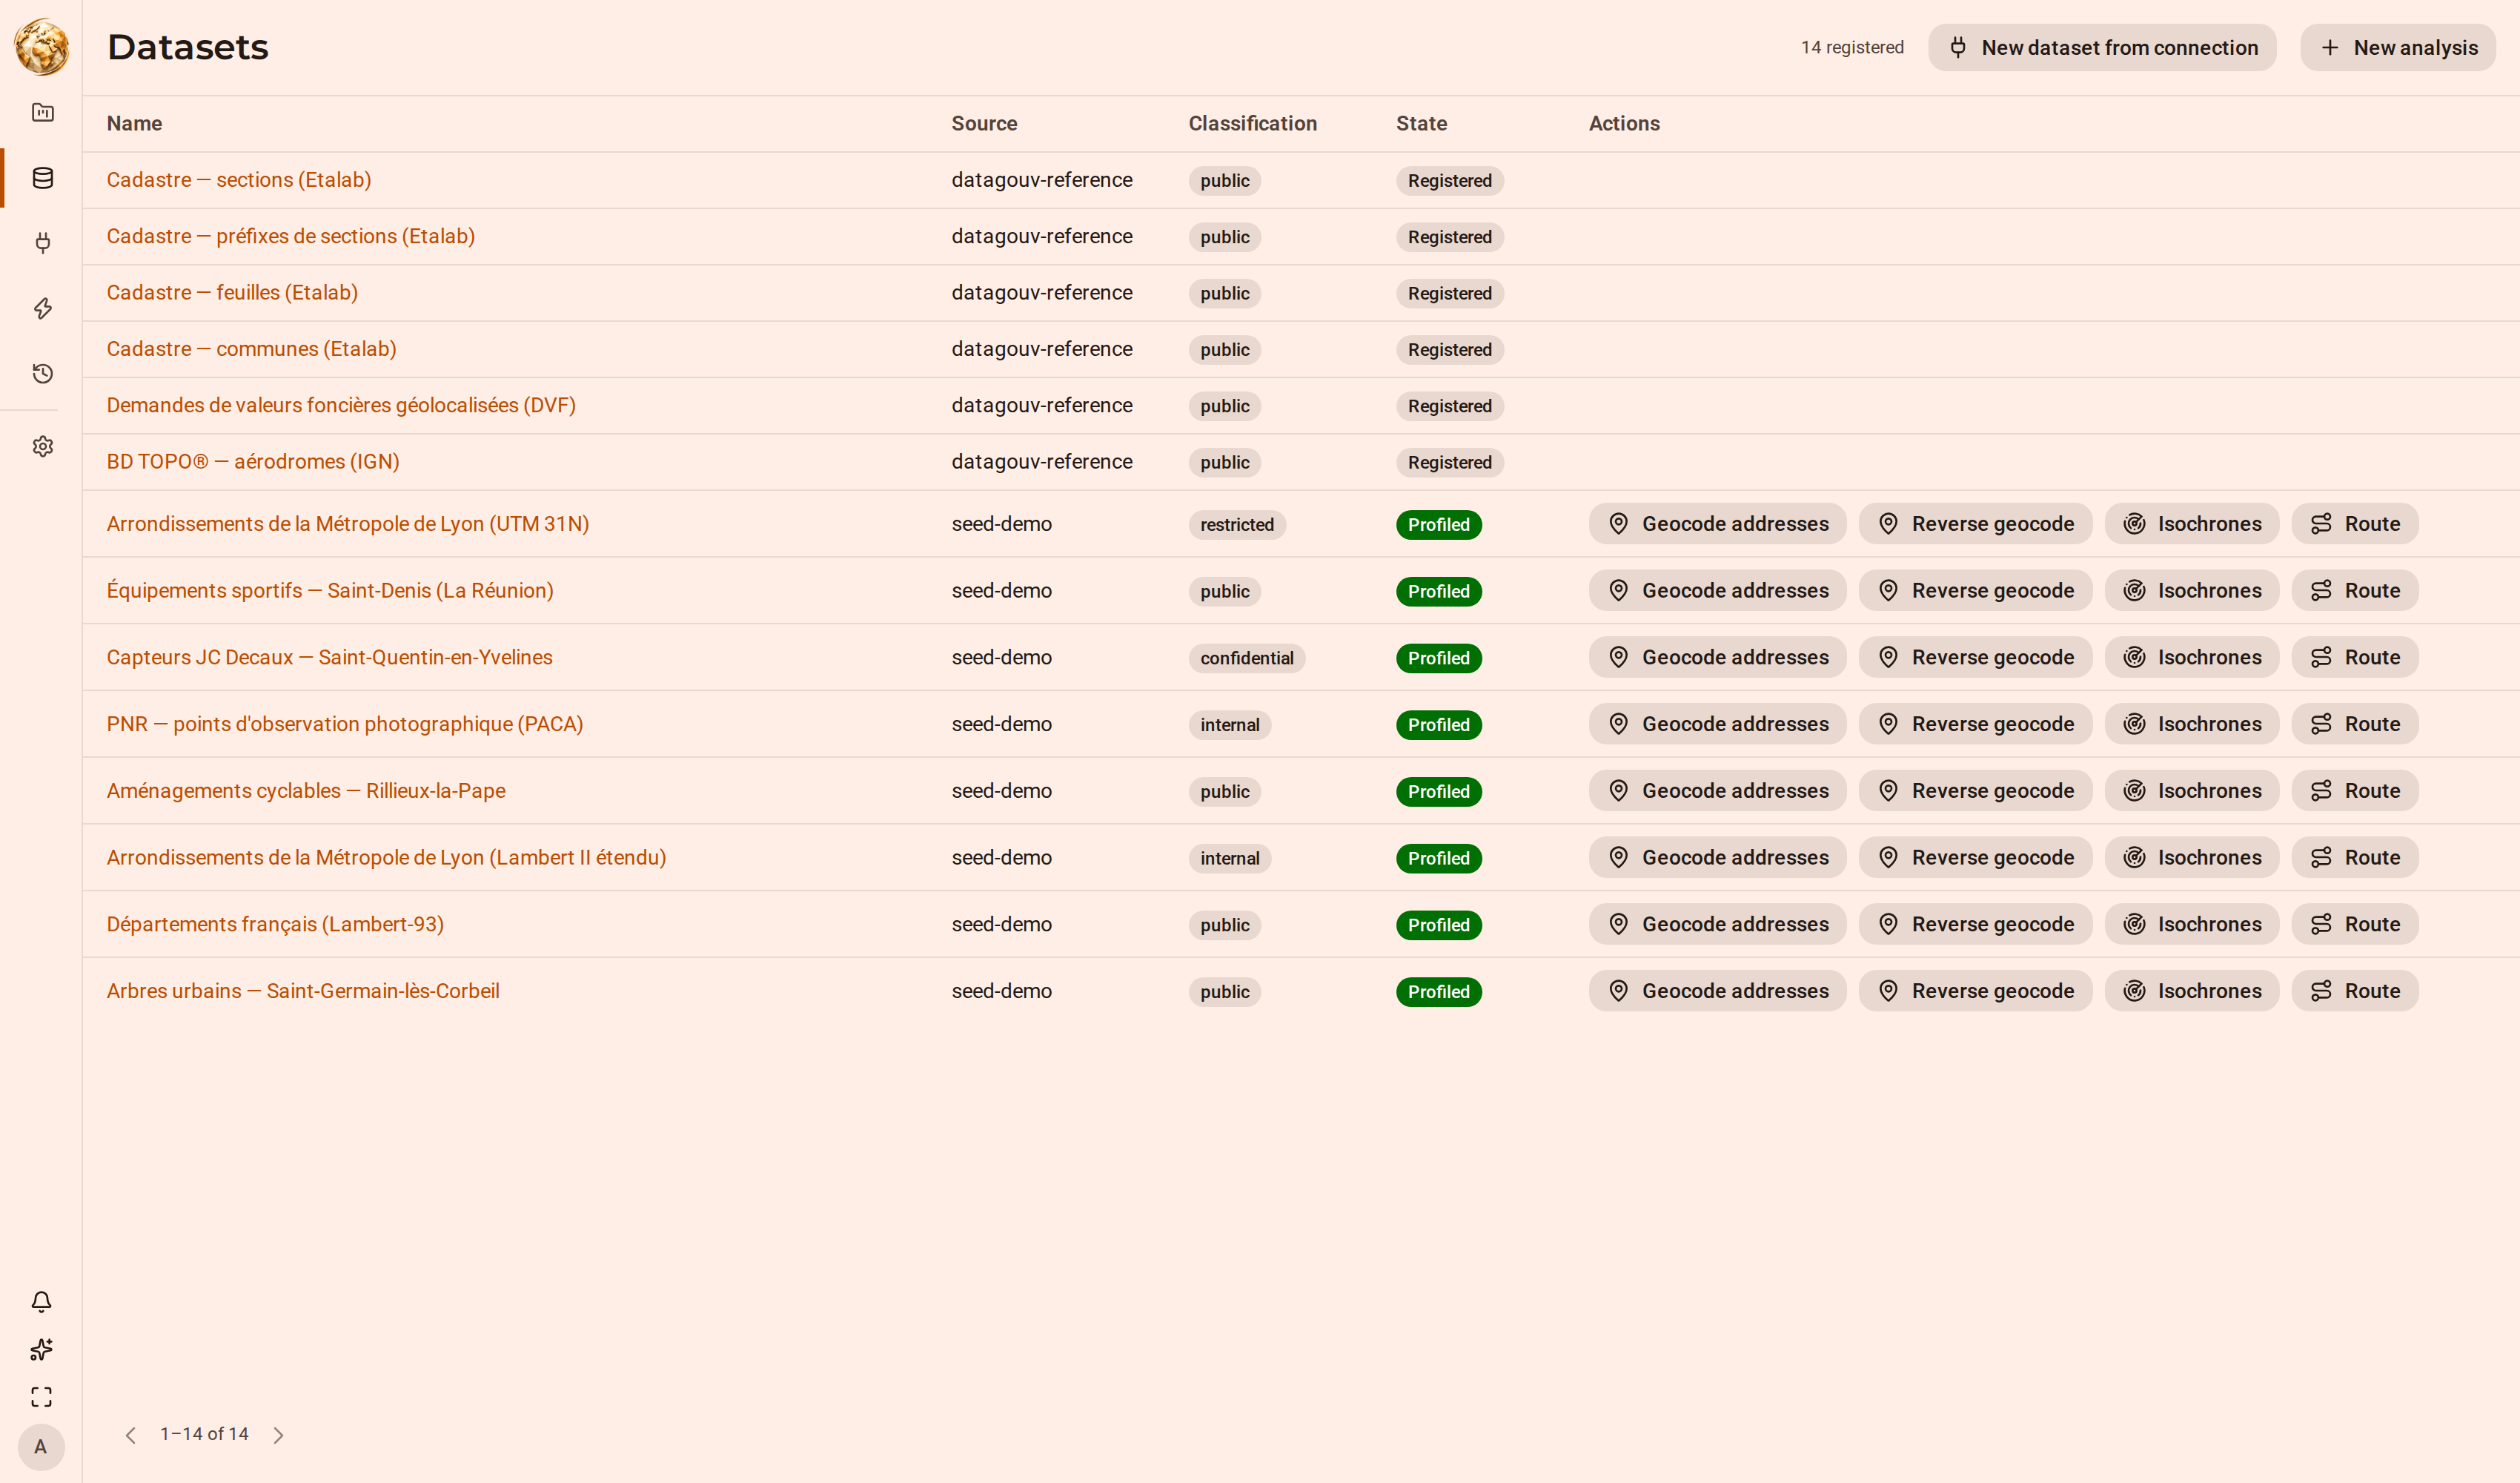
Task: Click the Source column header
Action: 984,123
